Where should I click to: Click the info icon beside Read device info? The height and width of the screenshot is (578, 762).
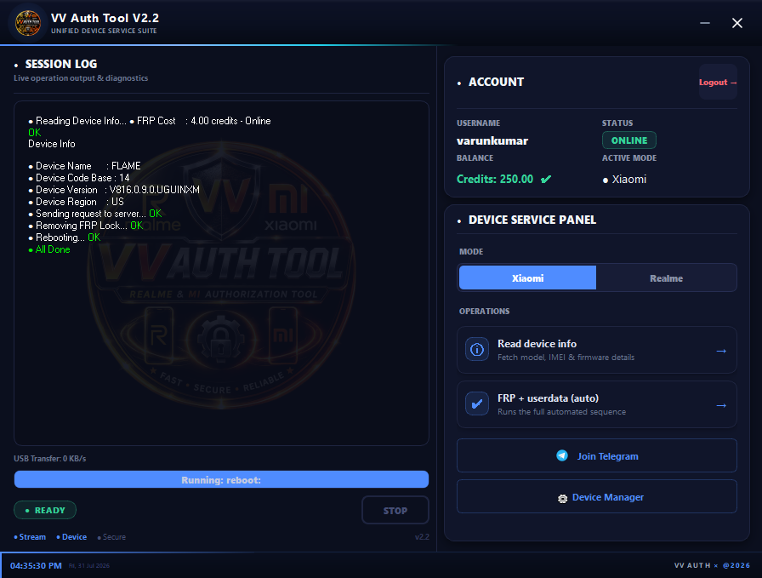(x=477, y=349)
